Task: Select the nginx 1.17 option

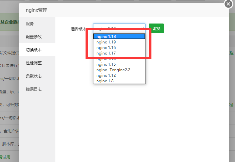Action: pyautogui.click(x=119, y=53)
